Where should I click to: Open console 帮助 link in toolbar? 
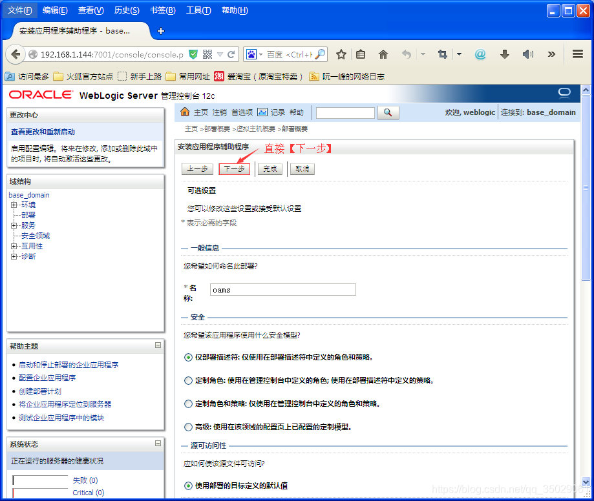pos(297,112)
